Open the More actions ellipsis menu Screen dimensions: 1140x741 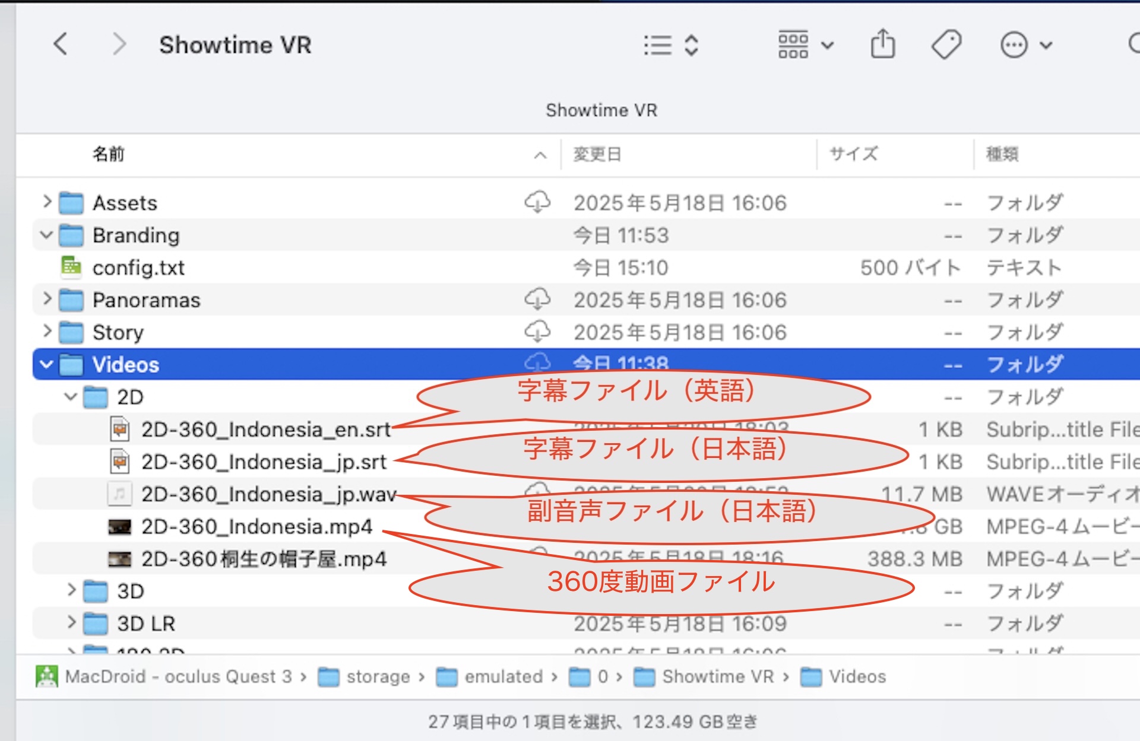1026,45
